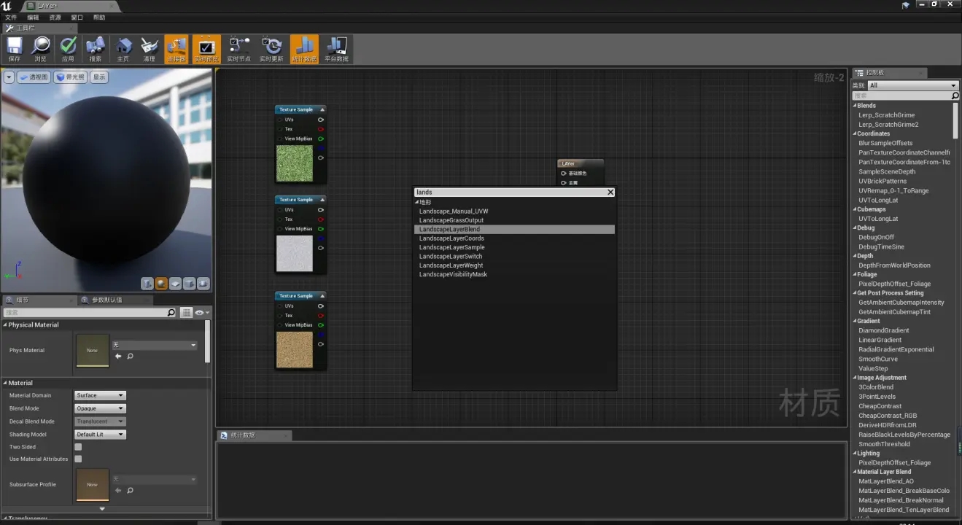Click the 带光照 lit mode button
The image size is (962, 525).
click(x=70, y=77)
